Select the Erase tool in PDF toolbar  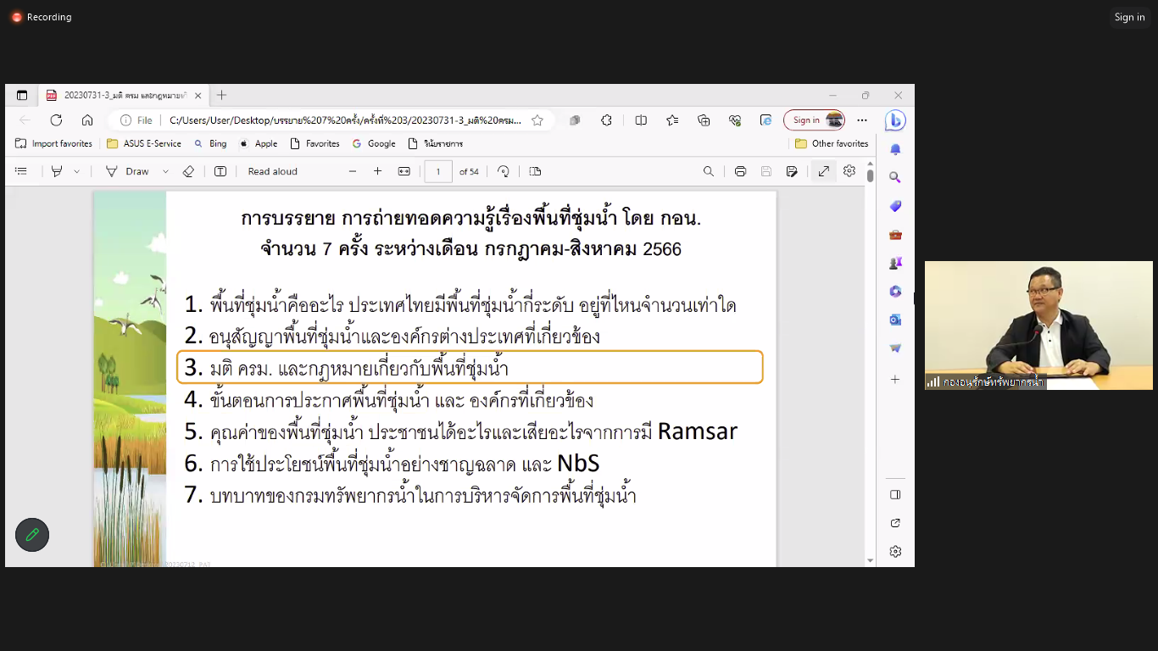[x=188, y=171]
